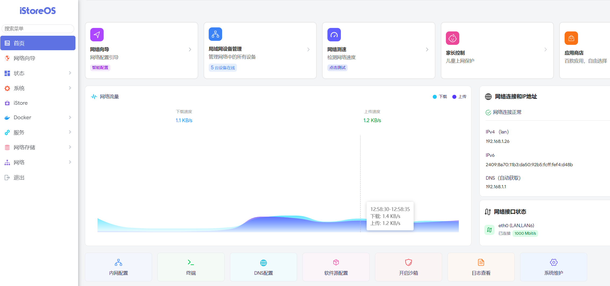Open the 终端 terminal shortcut icon
610x286 pixels.
click(x=191, y=262)
